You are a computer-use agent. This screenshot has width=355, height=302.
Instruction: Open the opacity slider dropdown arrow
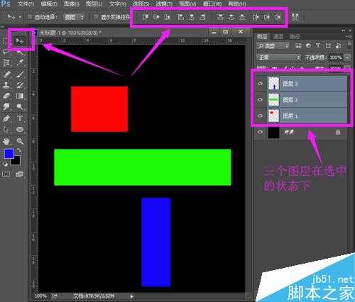[347, 57]
